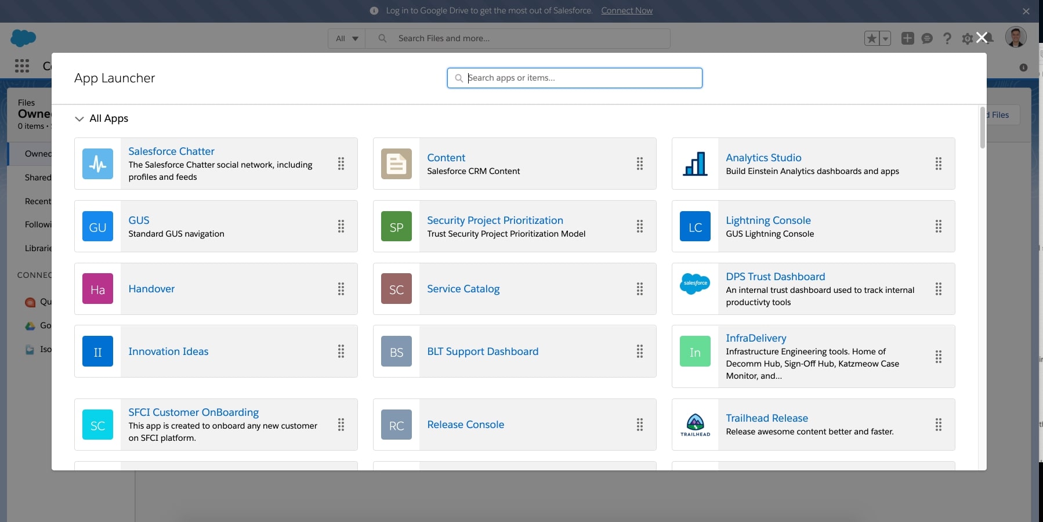Click the II Innovation Ideas icon
This screenshot has width=1043, height=522.
coord(97,351)
